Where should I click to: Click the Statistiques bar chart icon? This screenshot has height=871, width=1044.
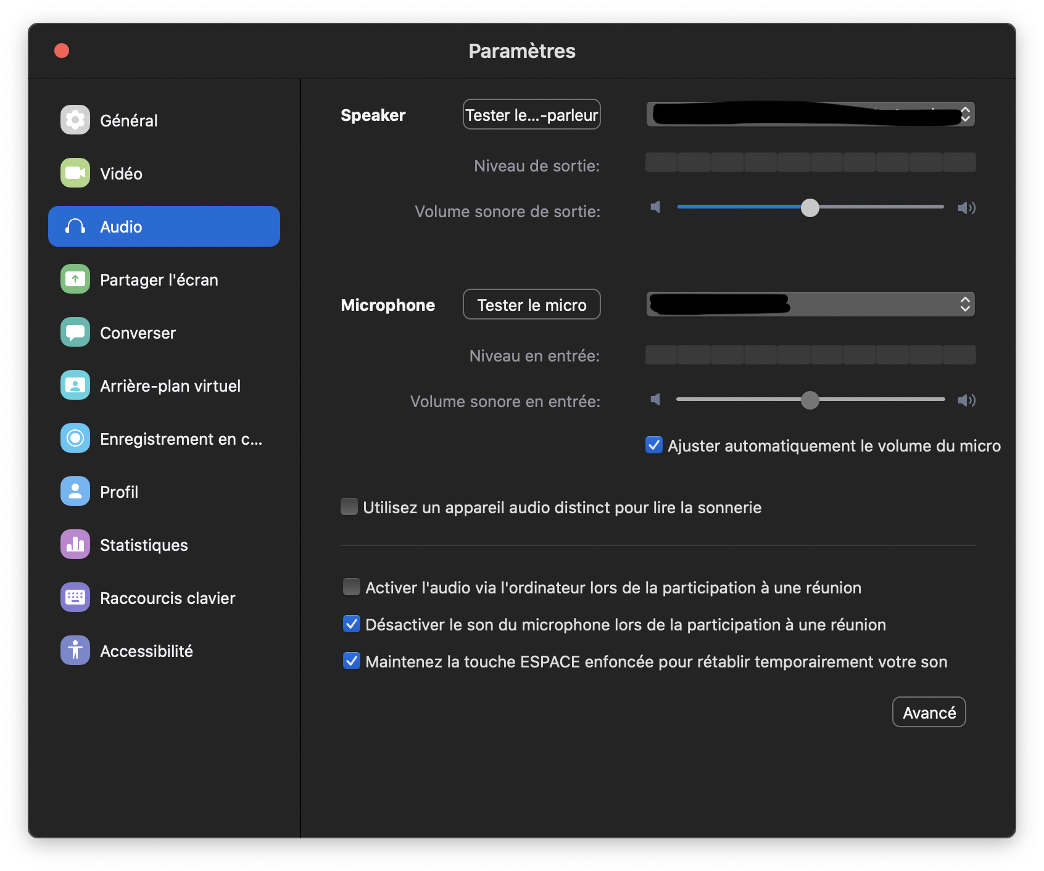coord(75,544)
